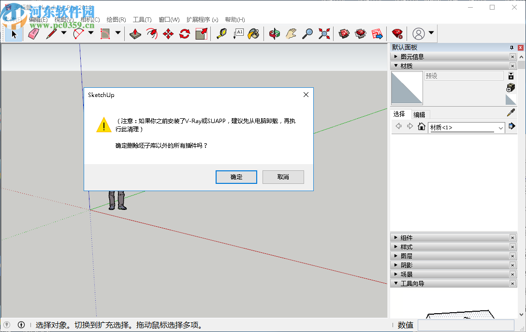This screenshot has width=526, height=332.
Task: Open the account dropdown arrow
Action: click(431, 33)
